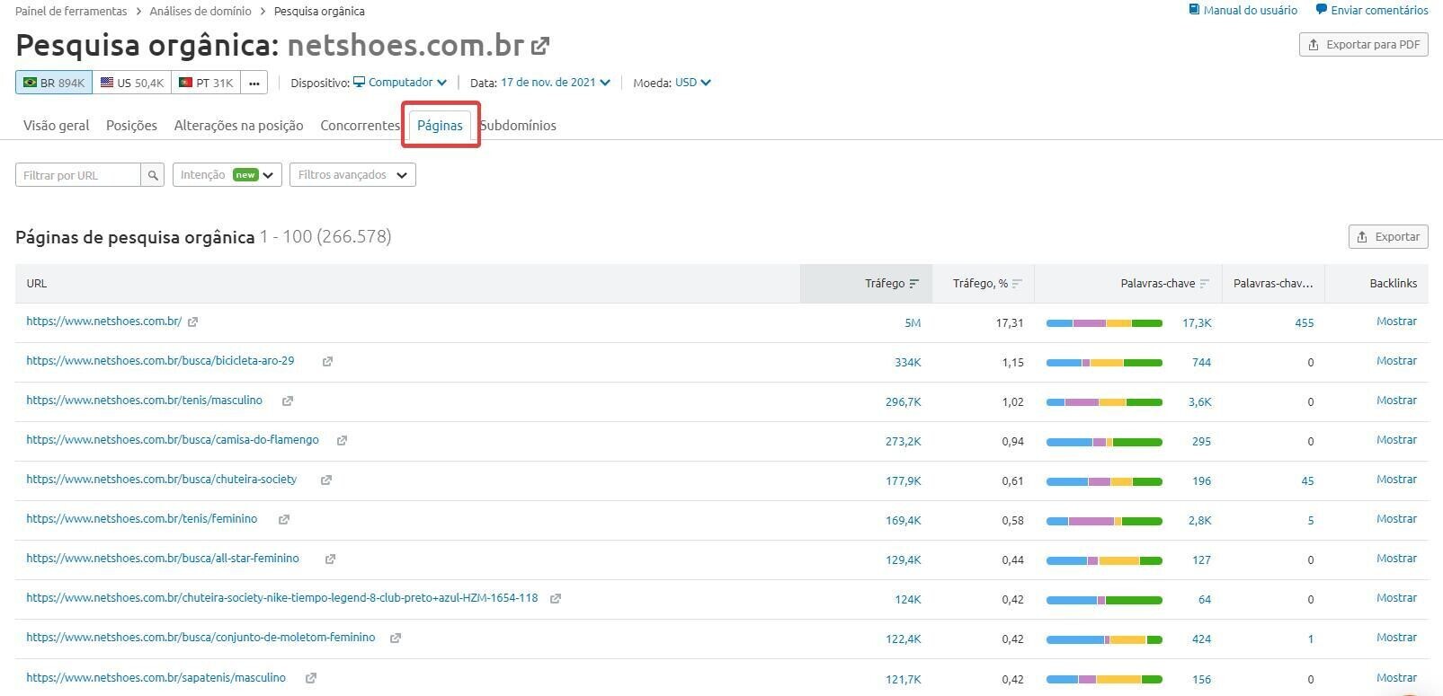Screen dimensions: 1443x696
Task: Open external link icon for bicicleta-aro-29 URL
Action: (x=327, y=362)
